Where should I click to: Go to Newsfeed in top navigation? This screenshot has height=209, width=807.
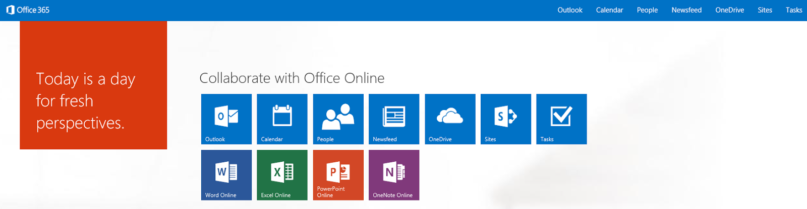pos(686,10)
